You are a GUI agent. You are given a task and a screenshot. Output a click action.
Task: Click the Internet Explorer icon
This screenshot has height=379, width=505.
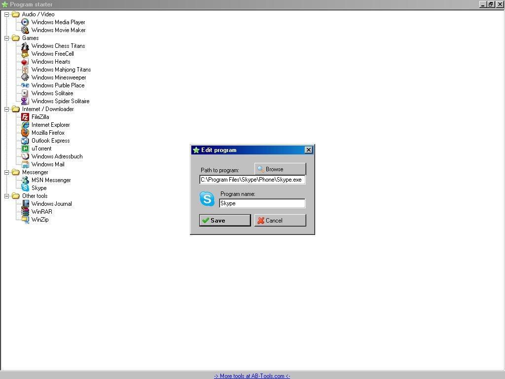pyautogui.click(x=25, y=125)
